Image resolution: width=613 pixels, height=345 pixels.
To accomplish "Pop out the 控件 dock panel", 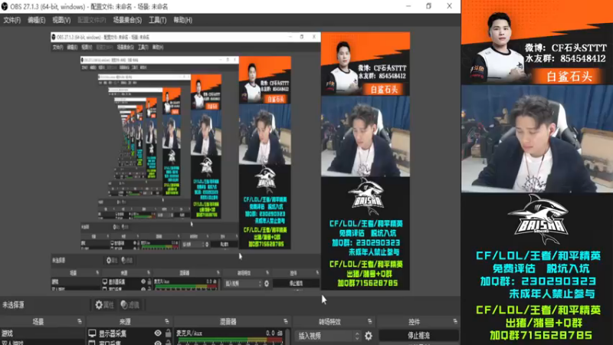I will click(x=455, y=321).
